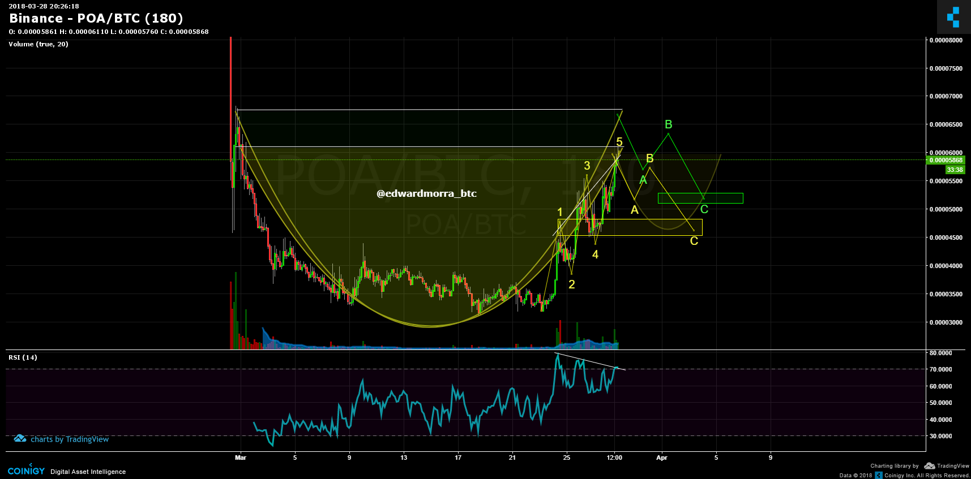Click the chart title 'Binance - POA/BTC (180)'

point(96,18)
